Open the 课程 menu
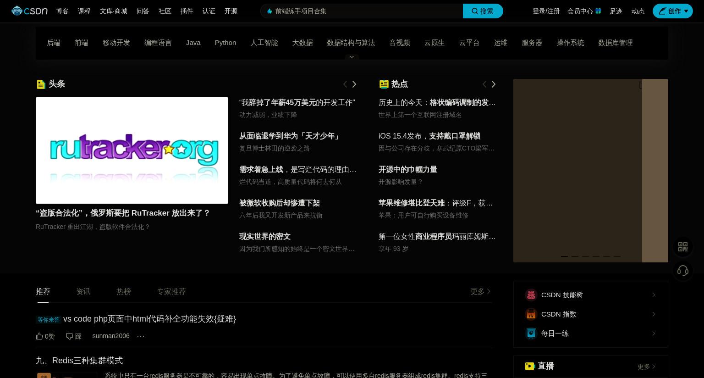The image size is (704, 378). (x=84, y=11)
